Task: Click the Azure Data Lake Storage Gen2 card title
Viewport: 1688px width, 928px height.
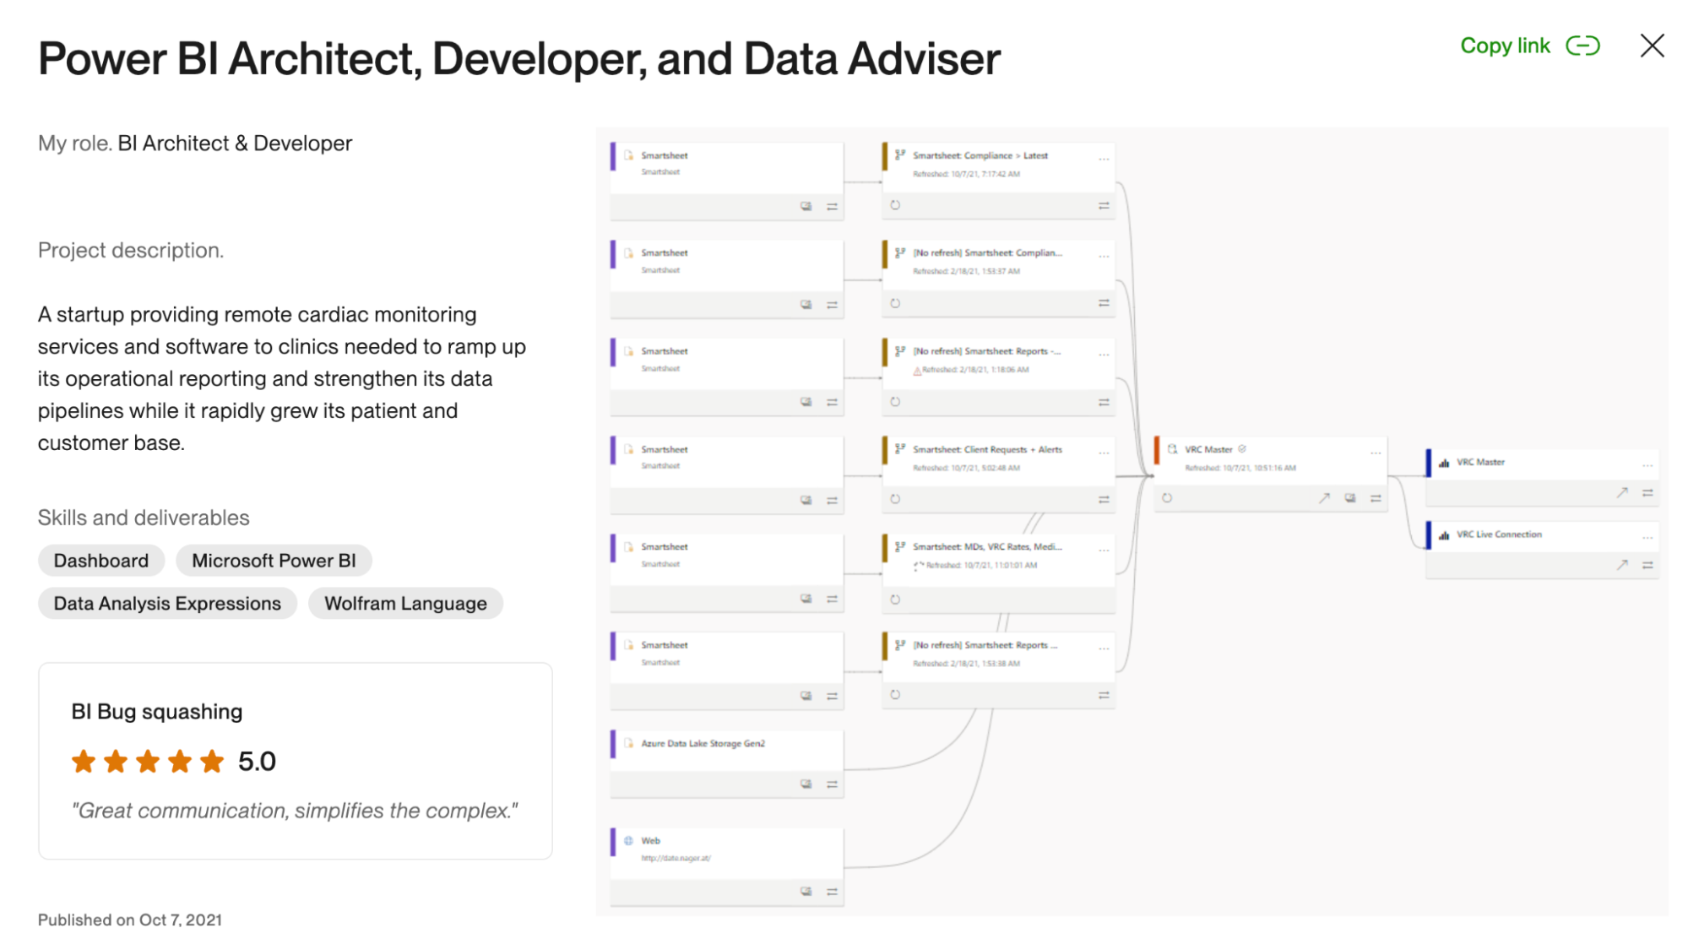Action: [703, 744]
